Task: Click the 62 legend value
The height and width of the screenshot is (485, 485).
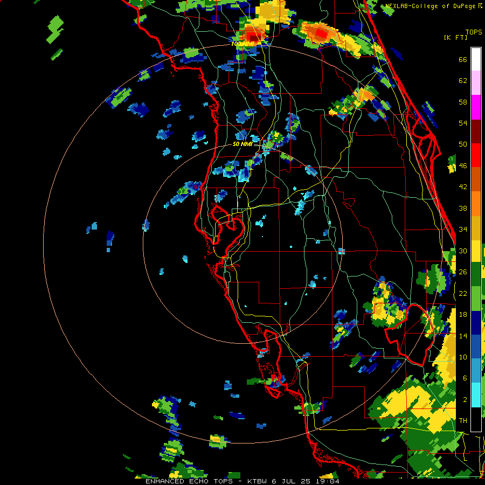Action: point(463,81)
